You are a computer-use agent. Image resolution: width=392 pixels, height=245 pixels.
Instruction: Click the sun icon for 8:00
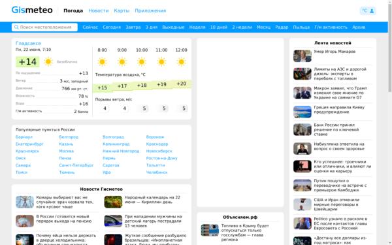tap(102, 61)
